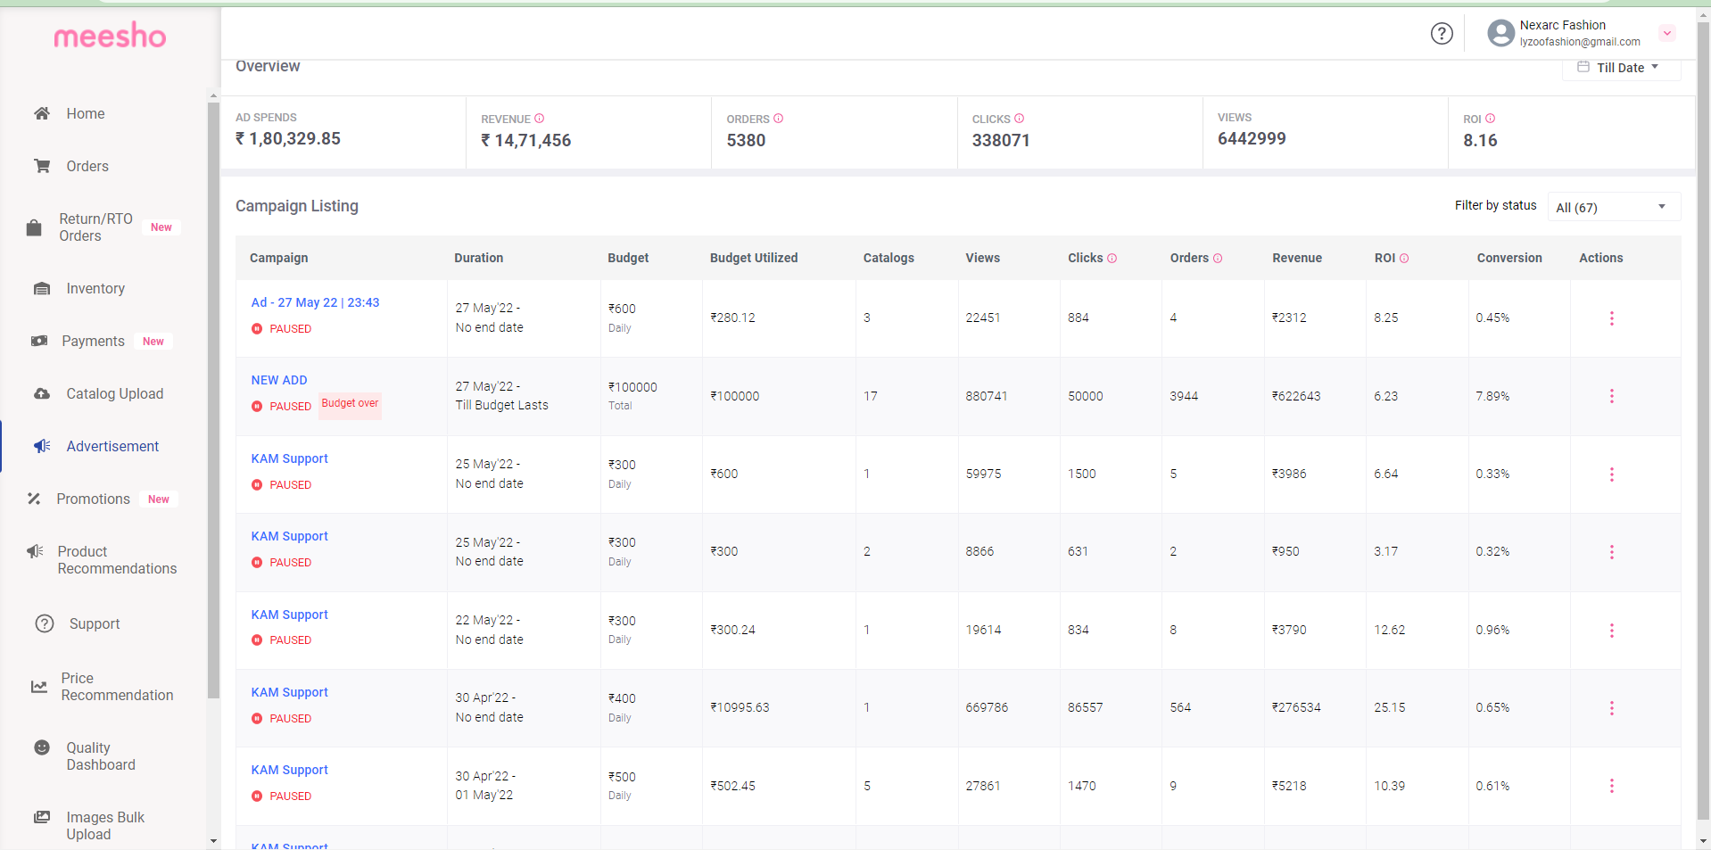
Task: Open the Ad - 27 May 22 | 23:43 campaign
Action: 315,302
